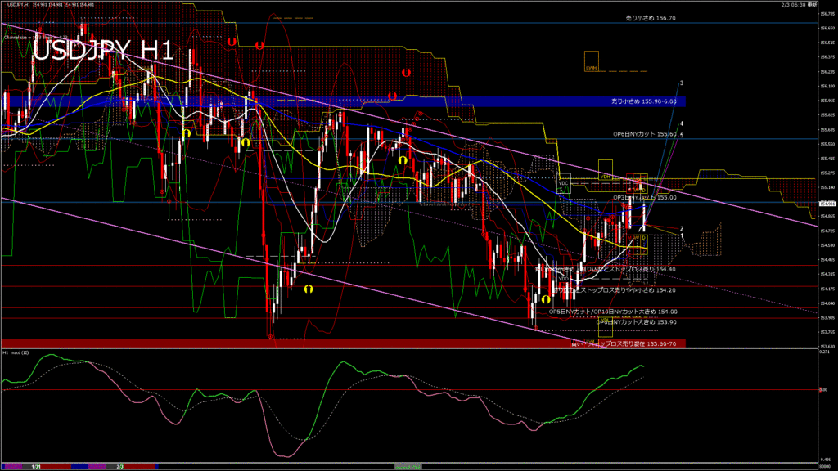Select the blue 売り小さめ 155.90-6.00 zone
Screen dimensions: 838x471
[344, 101]
